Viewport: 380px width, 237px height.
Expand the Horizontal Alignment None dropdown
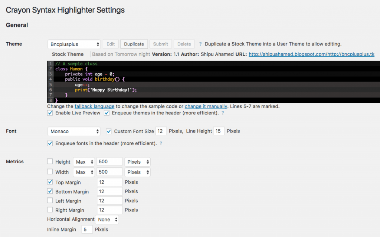pos(107,220)
